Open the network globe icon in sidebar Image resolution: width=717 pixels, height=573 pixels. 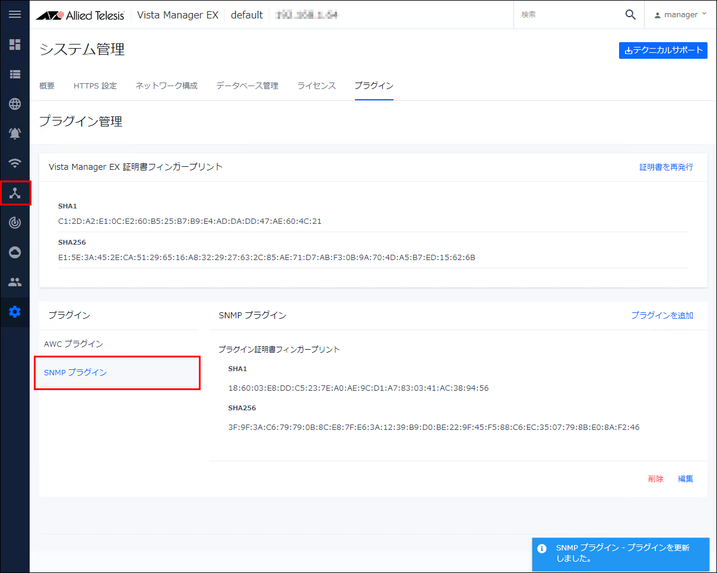point(15,104)
